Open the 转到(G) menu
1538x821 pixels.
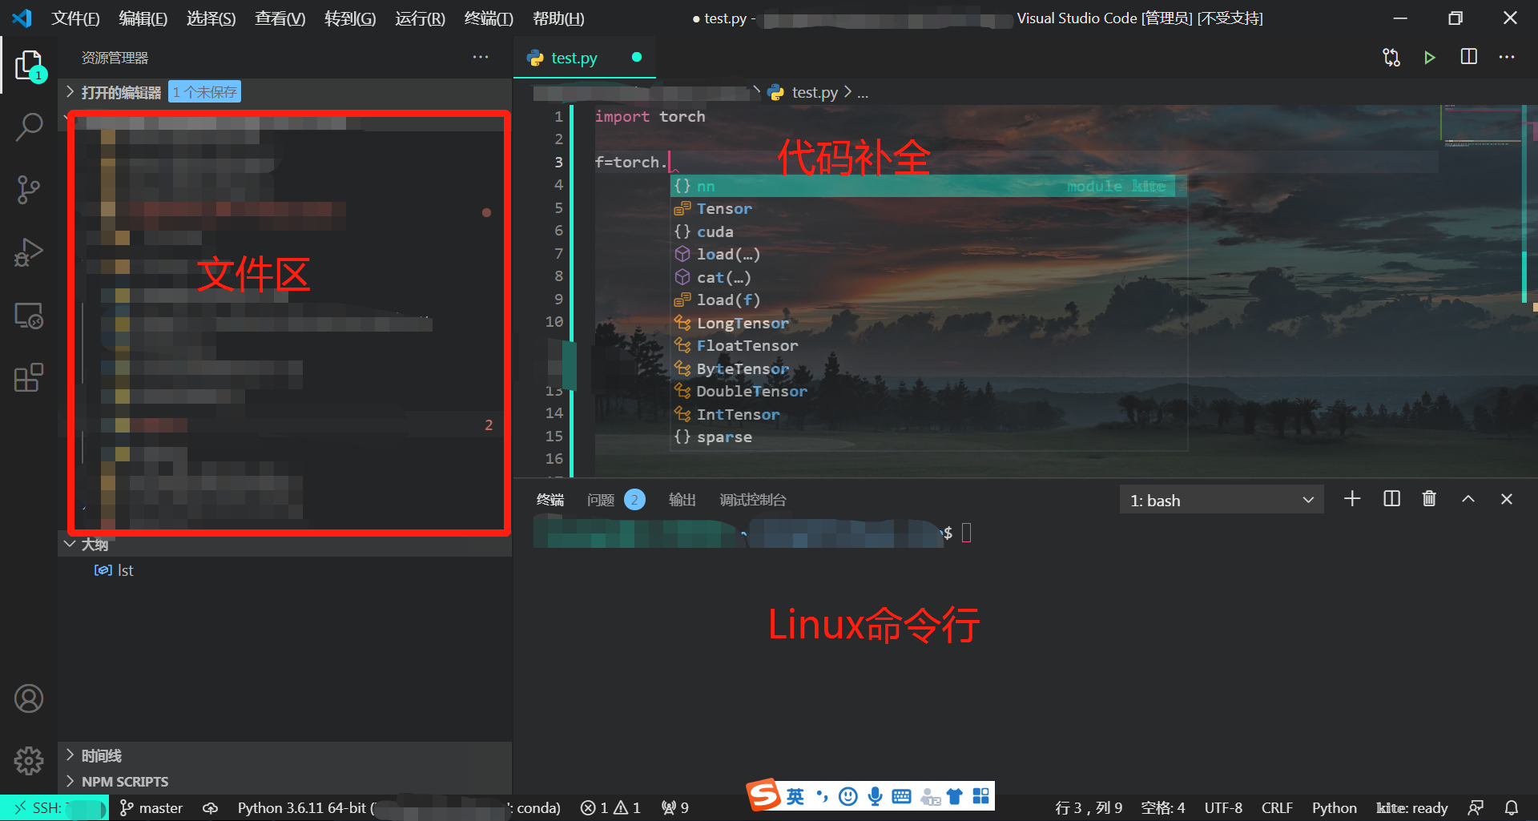tap(350, 18)
